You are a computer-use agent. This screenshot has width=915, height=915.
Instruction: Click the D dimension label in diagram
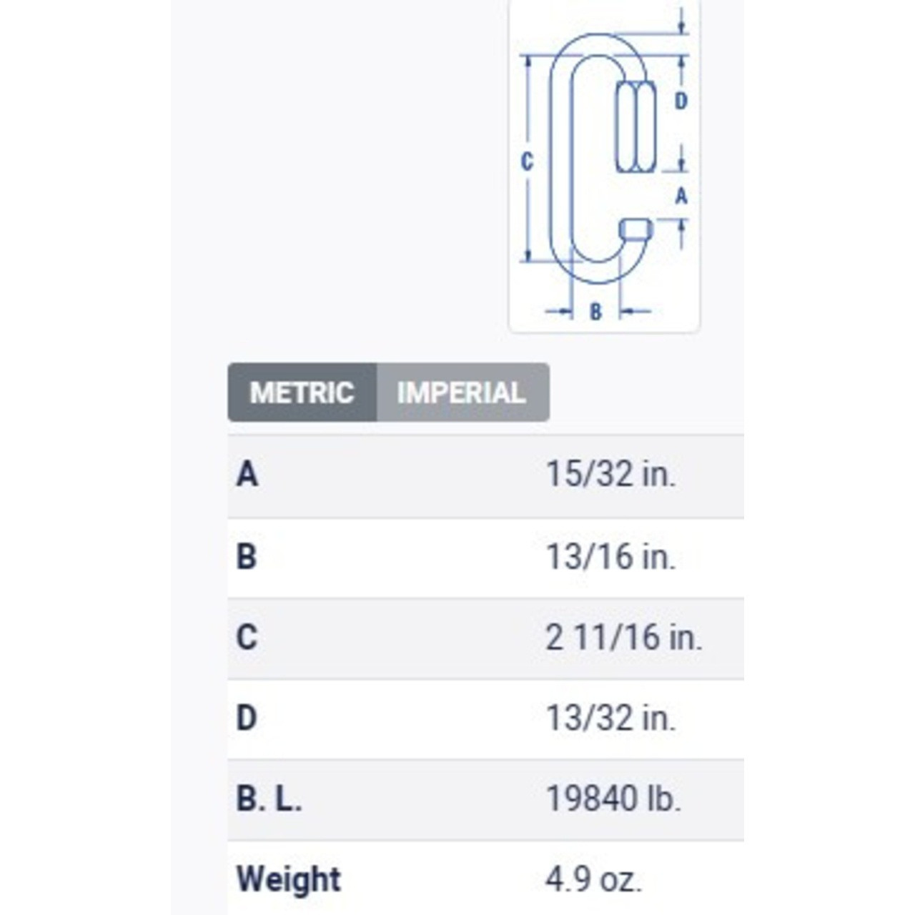click(x=681, y=102)
